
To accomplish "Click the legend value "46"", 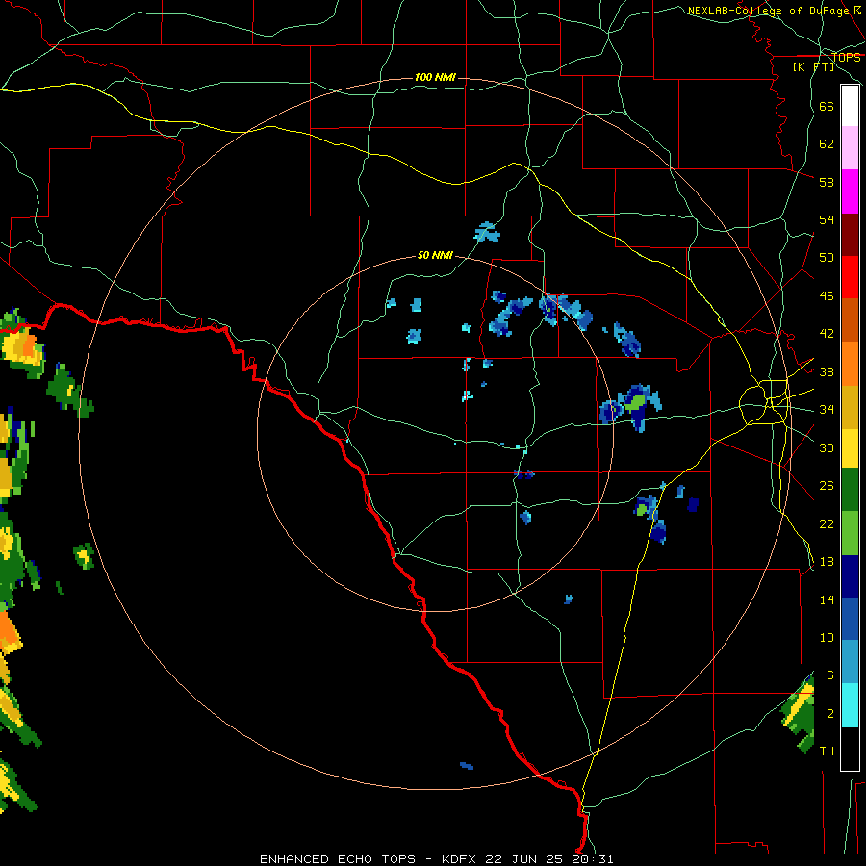I will [827, 296].
